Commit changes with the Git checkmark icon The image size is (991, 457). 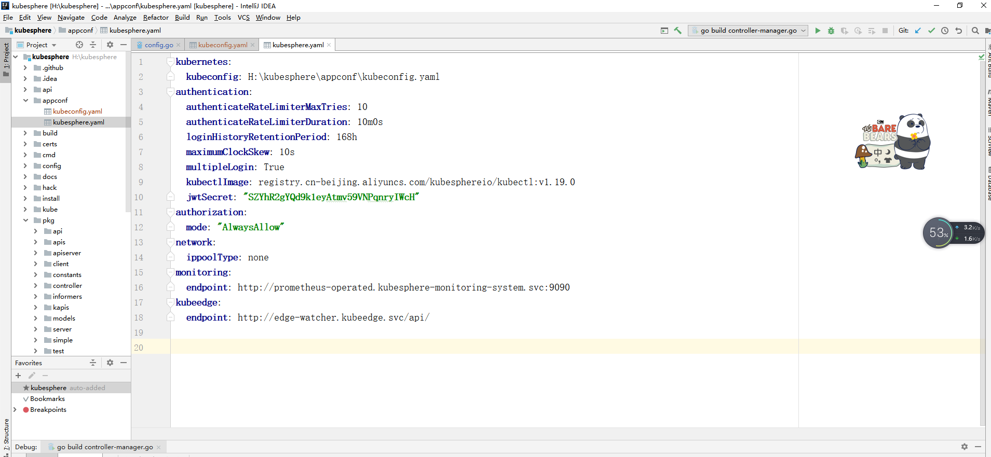pos(931,31)
